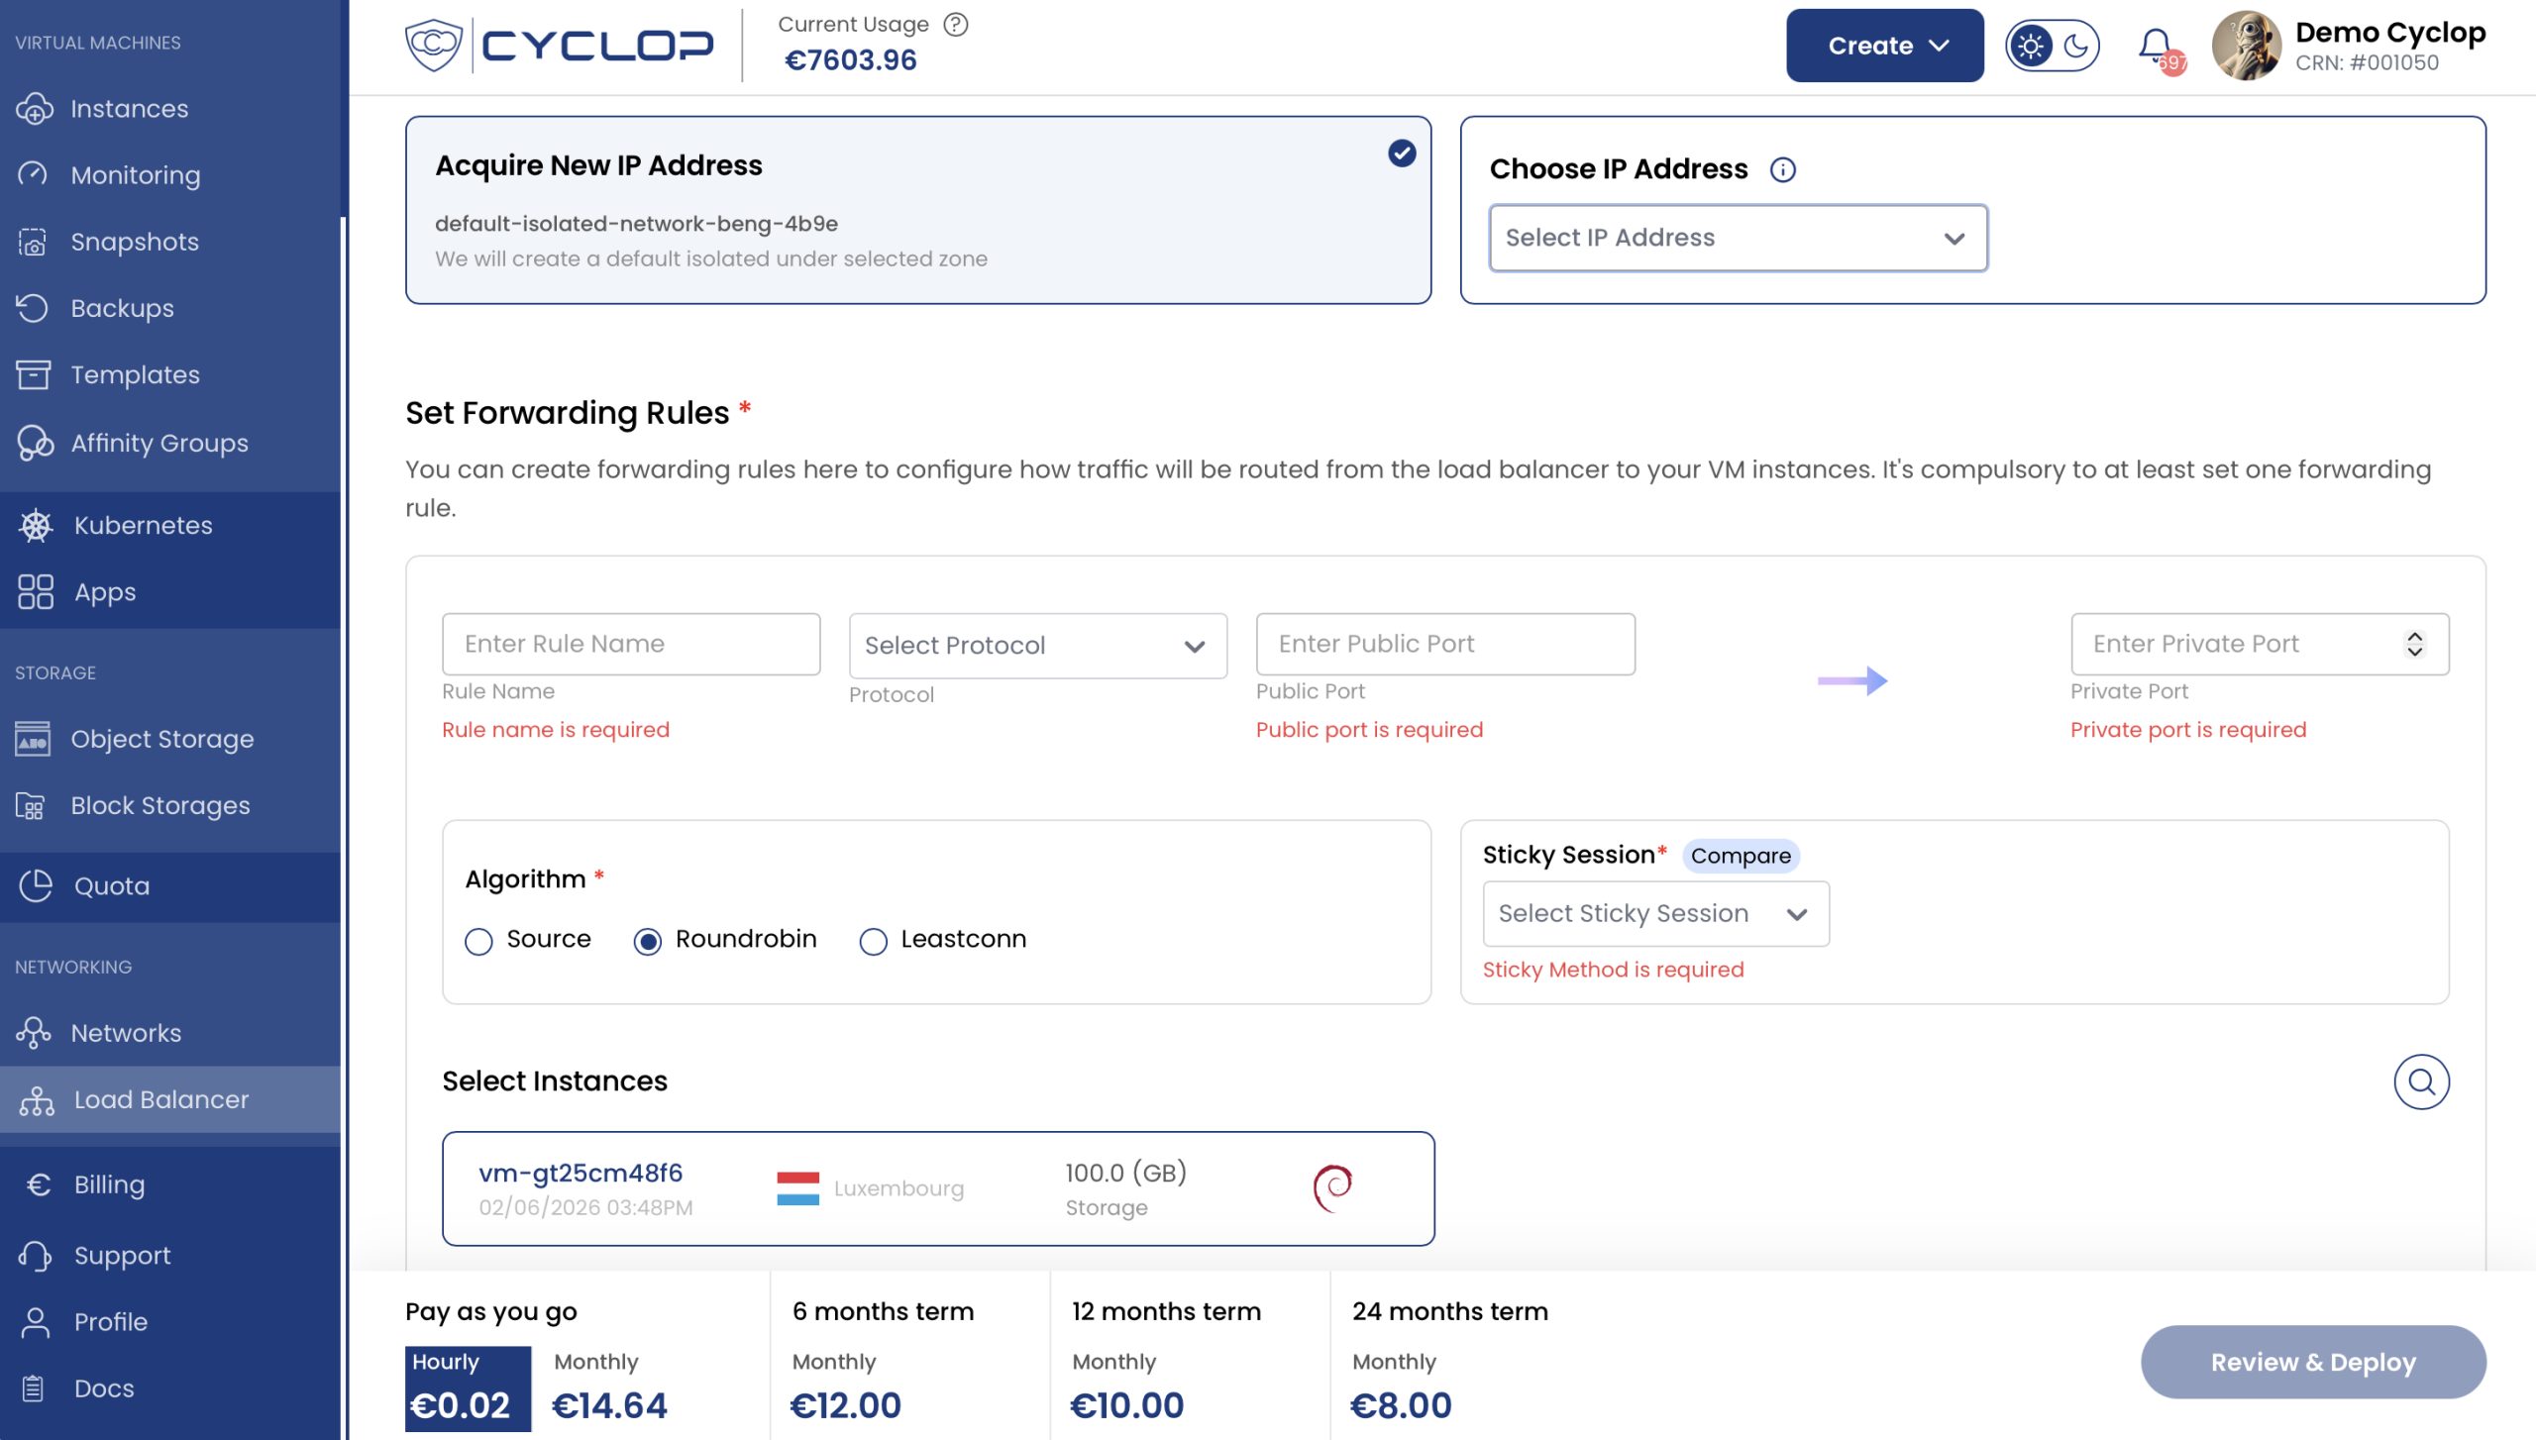Select the Source algorithm radio button
This screenshot has height=1440, width=2536.
coord(478,941)
